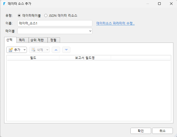The image size is (177, 137).
Task: Maximize the 데이터 소스 추가 dialog
Action: [x=159, y=4]
